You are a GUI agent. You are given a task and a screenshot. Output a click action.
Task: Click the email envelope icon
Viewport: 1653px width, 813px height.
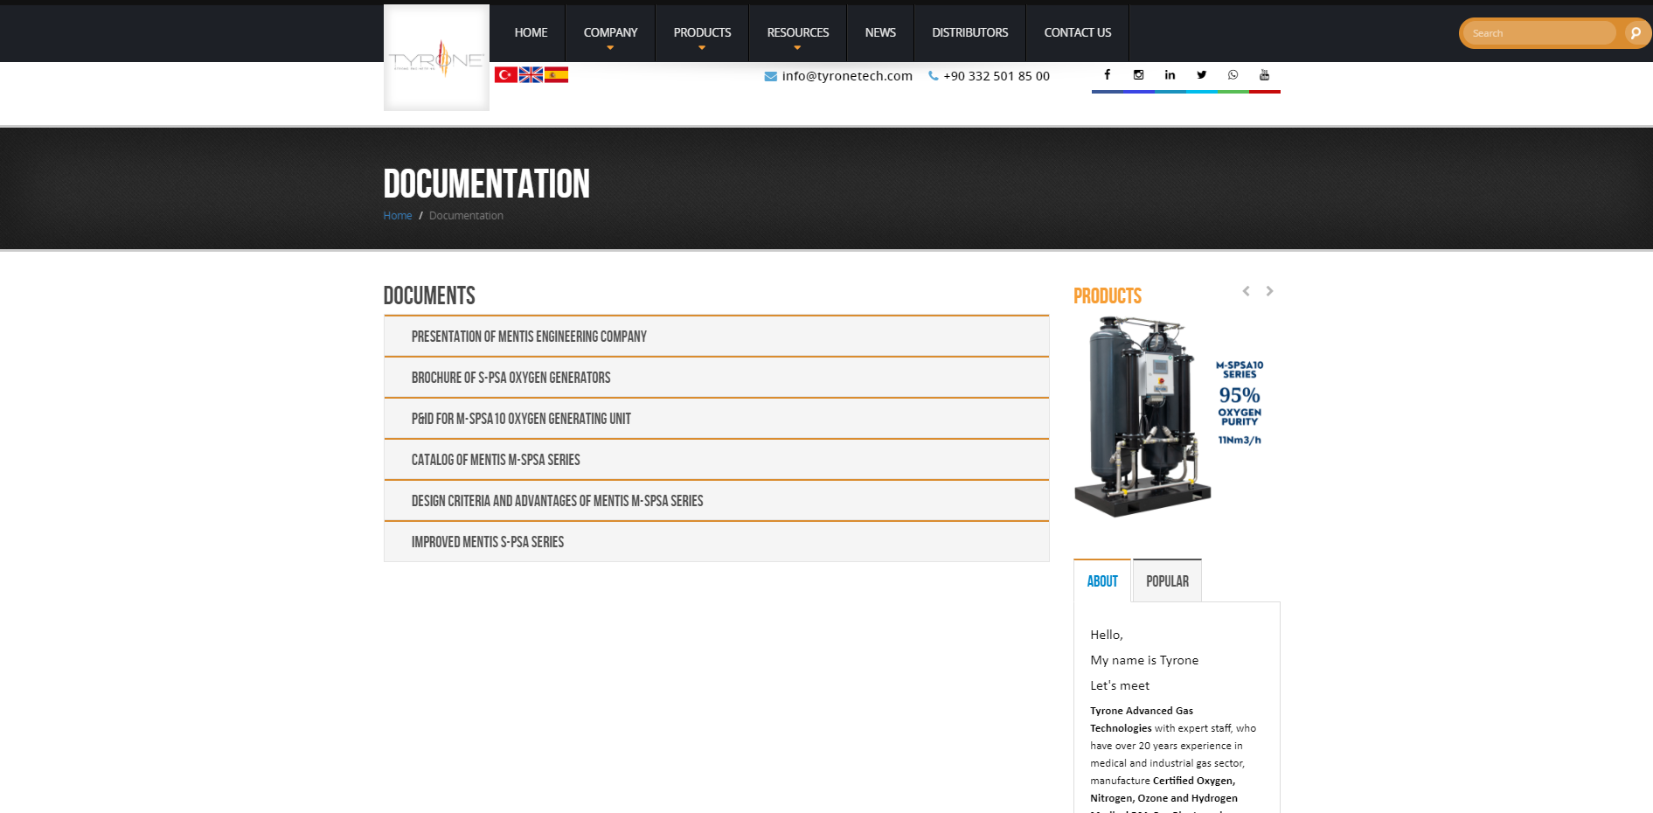(771, 76)
